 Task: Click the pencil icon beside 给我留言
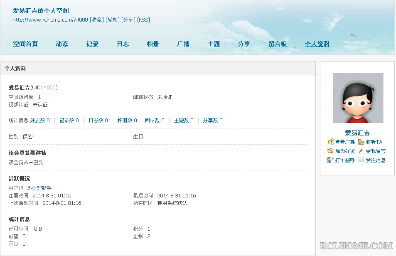click(361, 151)
